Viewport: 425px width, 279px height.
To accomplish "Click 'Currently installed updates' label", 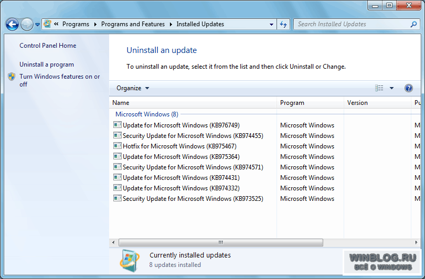I will click(x=190, y=255).
